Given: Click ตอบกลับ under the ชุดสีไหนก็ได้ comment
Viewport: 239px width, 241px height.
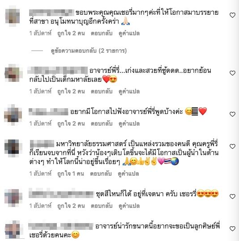Looking at the screenshot, I should (102, 206).
